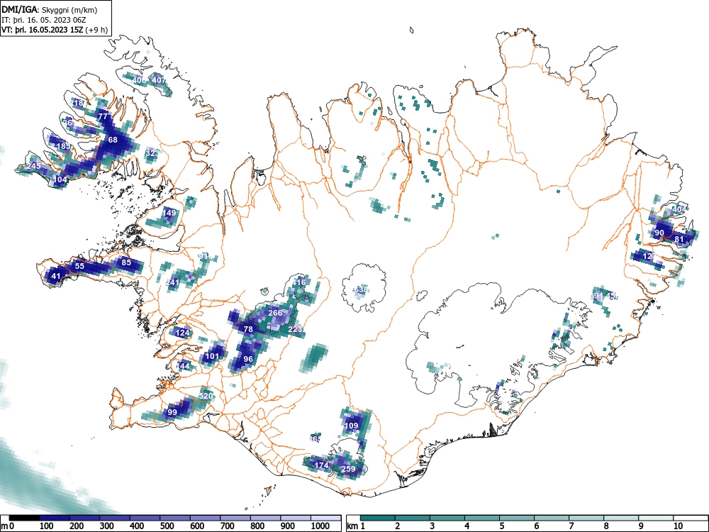Click the 'km 1' label on the legend

click(x=357, y=526)
